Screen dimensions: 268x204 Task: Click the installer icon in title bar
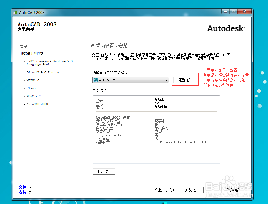coord(15,12)
